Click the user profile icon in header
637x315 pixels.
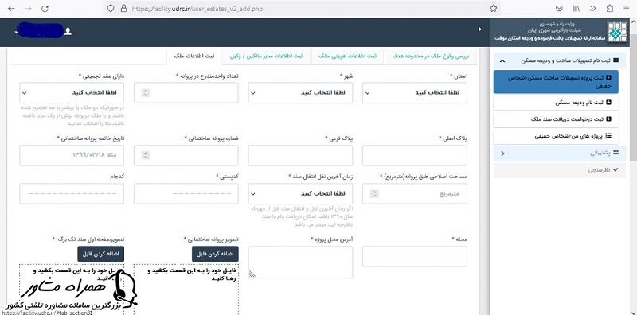tap(68, 31)
